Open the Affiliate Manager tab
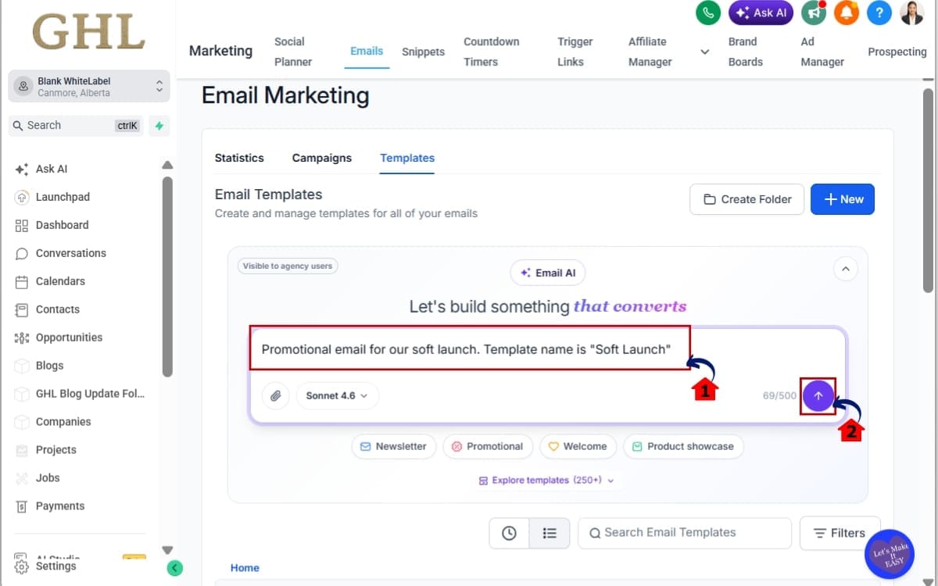Viewport: 938px width, 586px height. (650, 52)
